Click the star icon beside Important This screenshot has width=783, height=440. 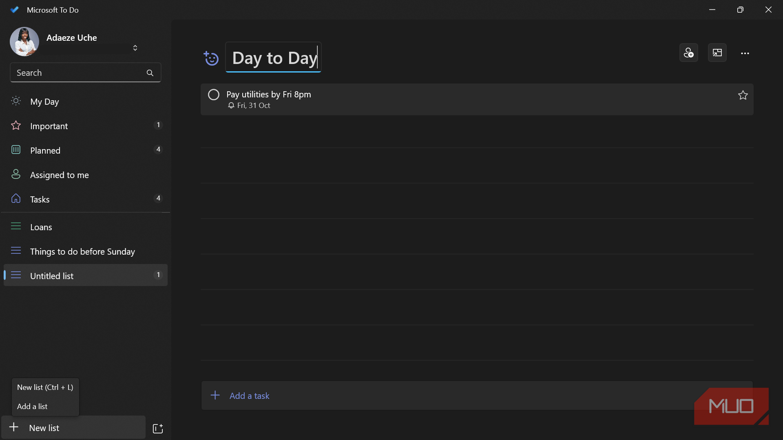tap(16, 125)
